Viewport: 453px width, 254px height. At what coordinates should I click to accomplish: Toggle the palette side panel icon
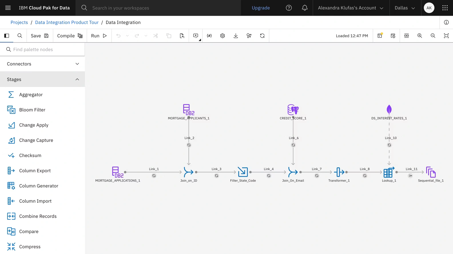(7, 36)
